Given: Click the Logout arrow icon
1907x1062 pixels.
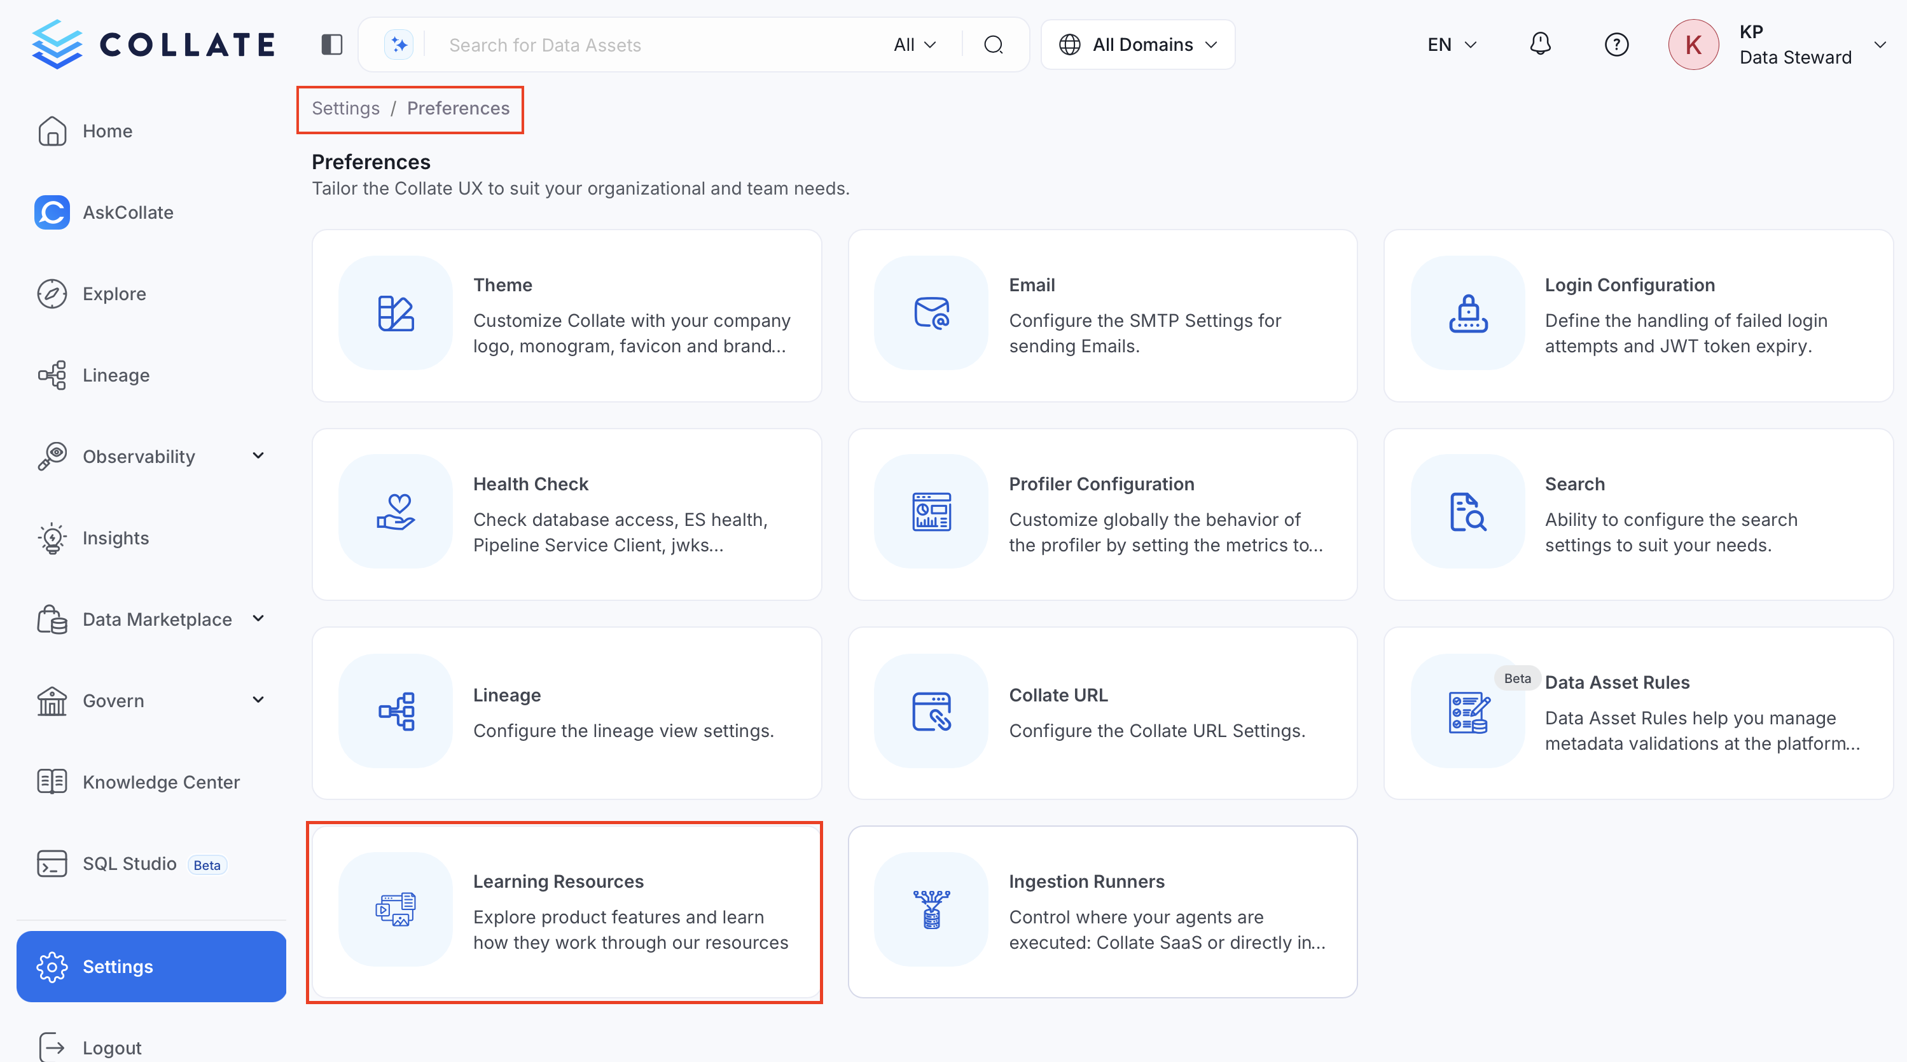Looking at the screenshot, I should [52, 1048].
